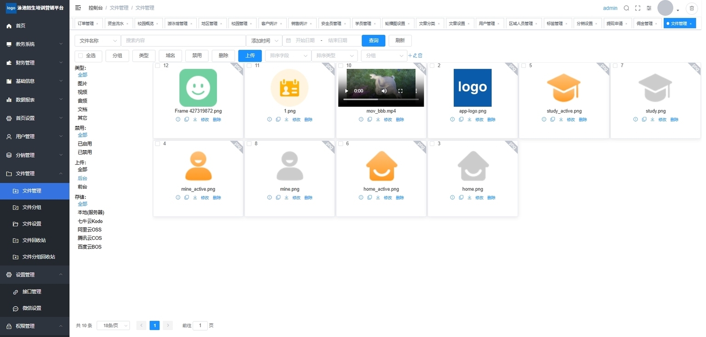706x337 pixels.
Task: Click 修改 link under study_active.png
Action: coord(571,120)
